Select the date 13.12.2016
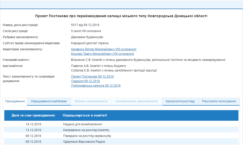The width and height of the screenshot is (243, 145). (x=33, y=130)
